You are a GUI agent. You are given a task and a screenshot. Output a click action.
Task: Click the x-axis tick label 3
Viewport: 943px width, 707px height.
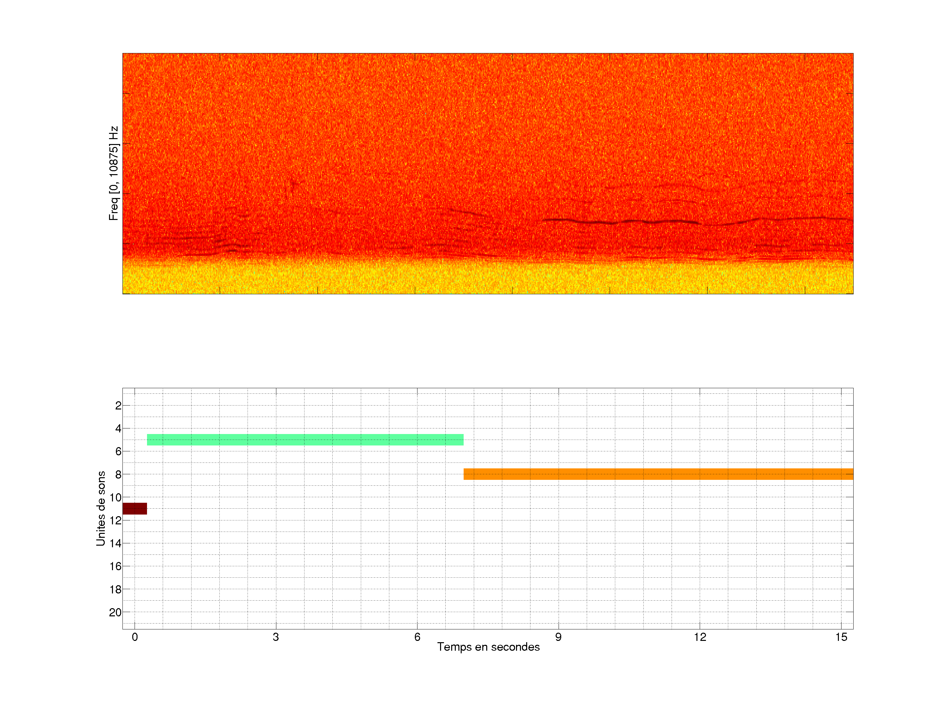pos(276,637)
